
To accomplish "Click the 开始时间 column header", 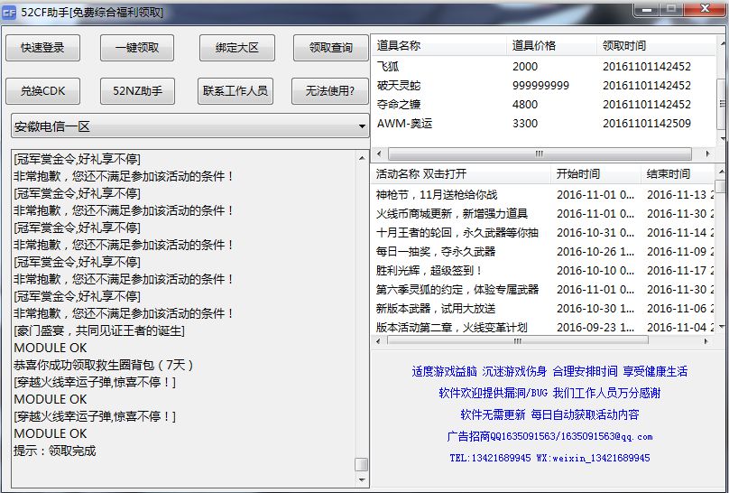I will 595,174.
